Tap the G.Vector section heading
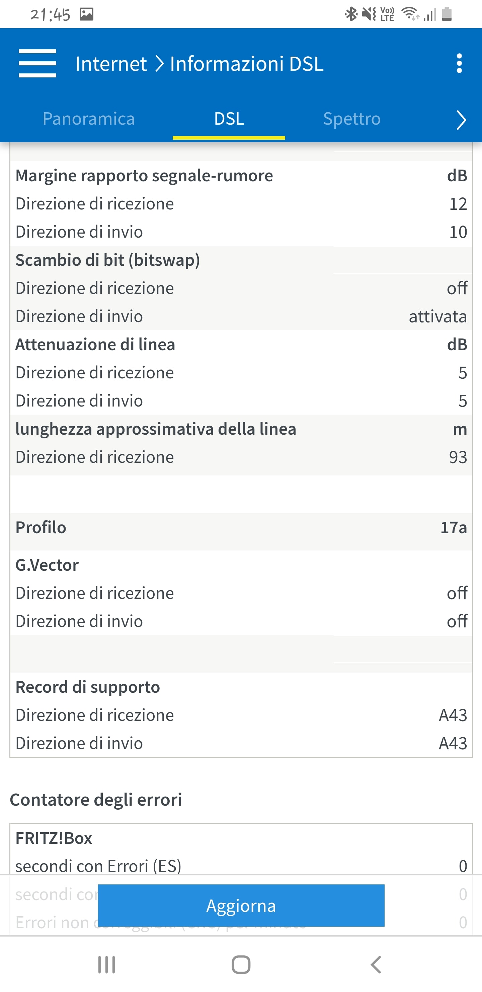The image size is (482, 992). point(47,565)
